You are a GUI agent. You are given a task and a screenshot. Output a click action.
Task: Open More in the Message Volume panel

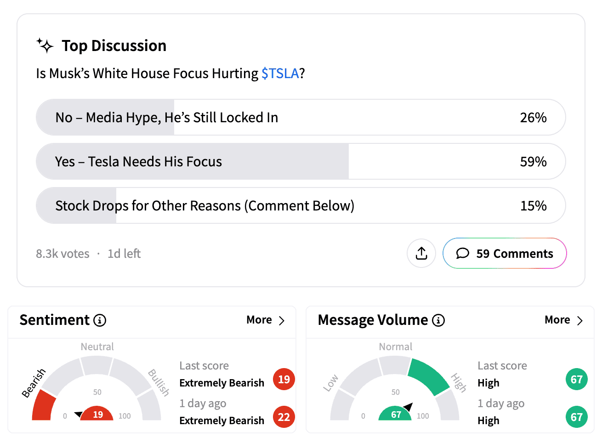coord(557,320)
